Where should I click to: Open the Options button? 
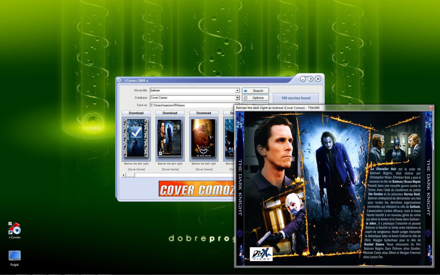click(x=255, y=98)
